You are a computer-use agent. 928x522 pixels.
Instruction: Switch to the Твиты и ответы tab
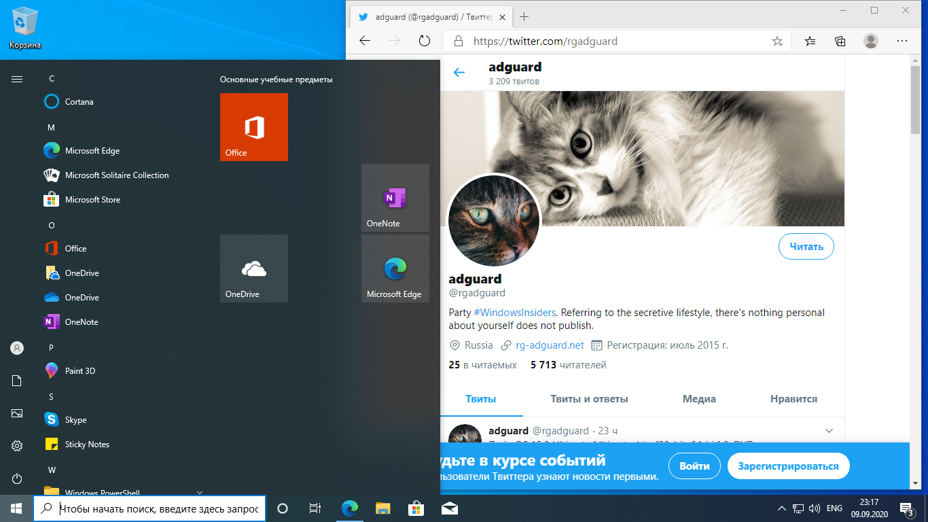pos(589,399)
